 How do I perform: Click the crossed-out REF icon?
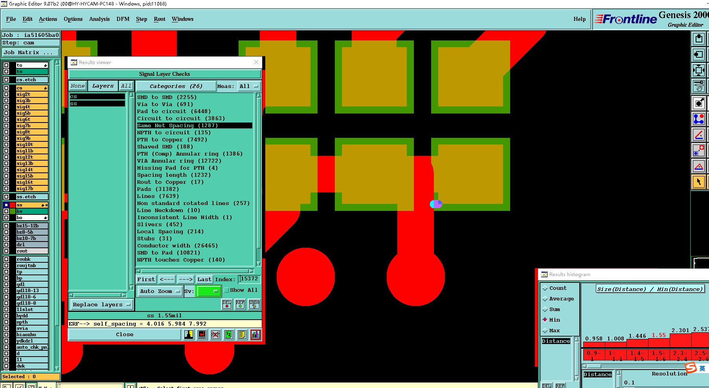click(x=215, y=335)
